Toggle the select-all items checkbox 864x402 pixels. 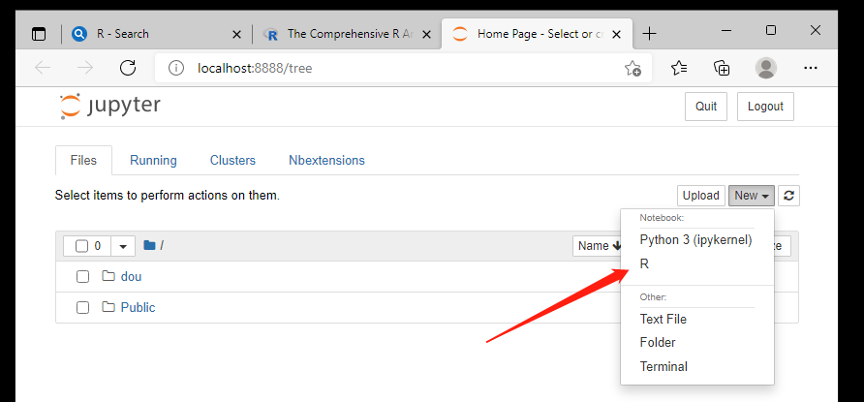point(82,246)
